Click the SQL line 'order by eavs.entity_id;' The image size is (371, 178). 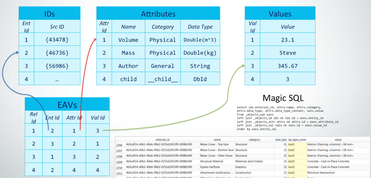click(x=257, y=129)
